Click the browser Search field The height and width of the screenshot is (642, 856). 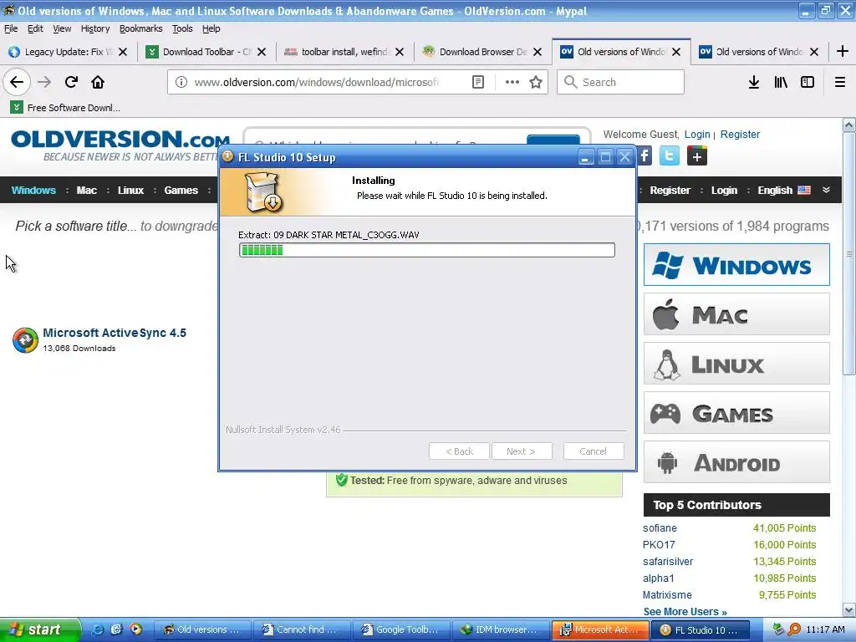click(x=620, y=82)
